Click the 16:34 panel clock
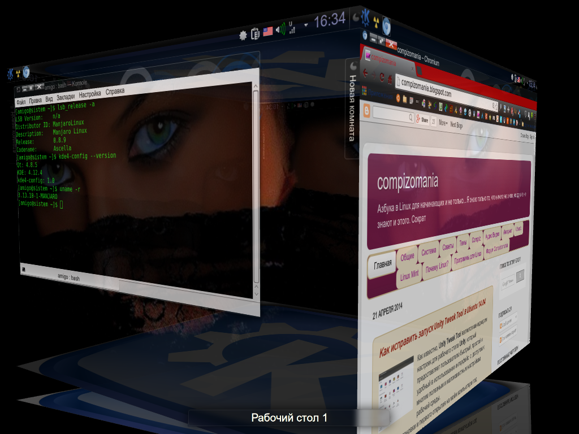Image resolution: width=579 pixels, height=434 pixels. pos(330,20)
